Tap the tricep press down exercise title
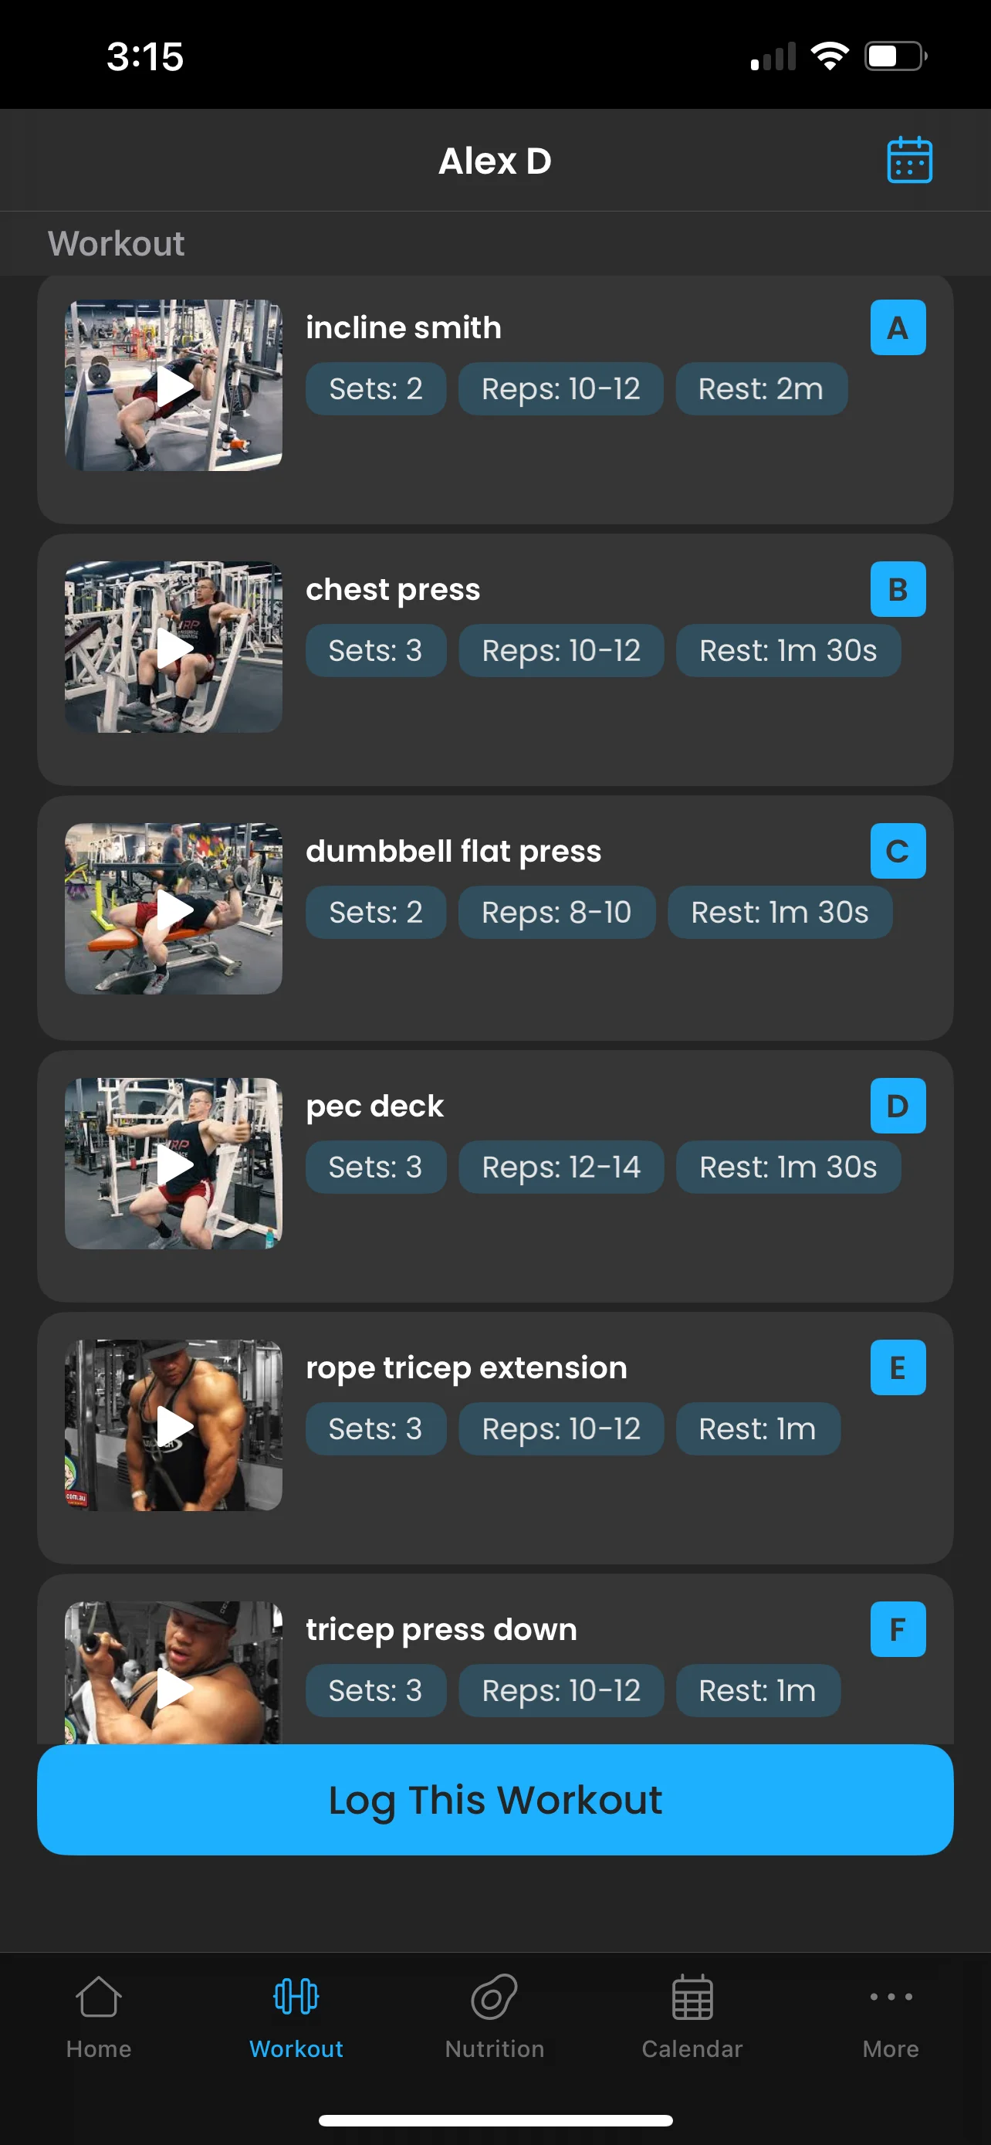991x2145 pixels. point(441,1628)
